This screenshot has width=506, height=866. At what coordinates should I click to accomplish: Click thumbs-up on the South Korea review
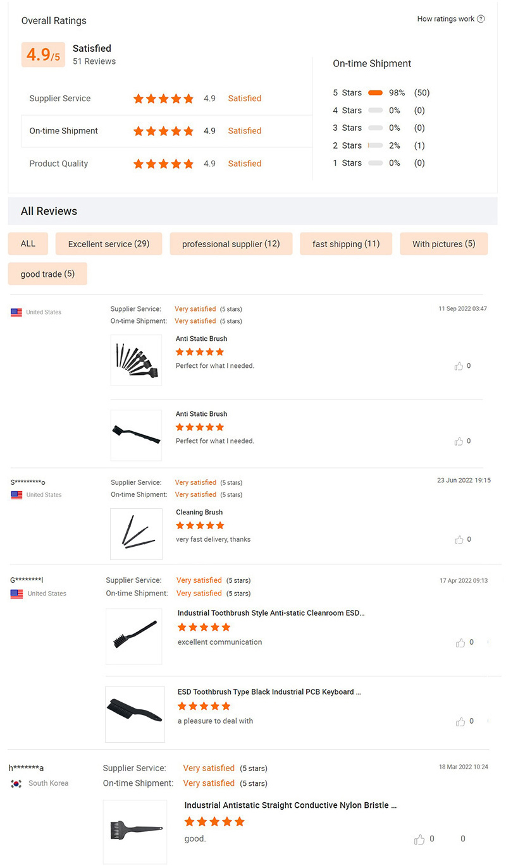click(419, 839)
